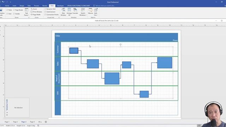
Task: Open the Switch Windows dropdown
Action: [83, 12]
